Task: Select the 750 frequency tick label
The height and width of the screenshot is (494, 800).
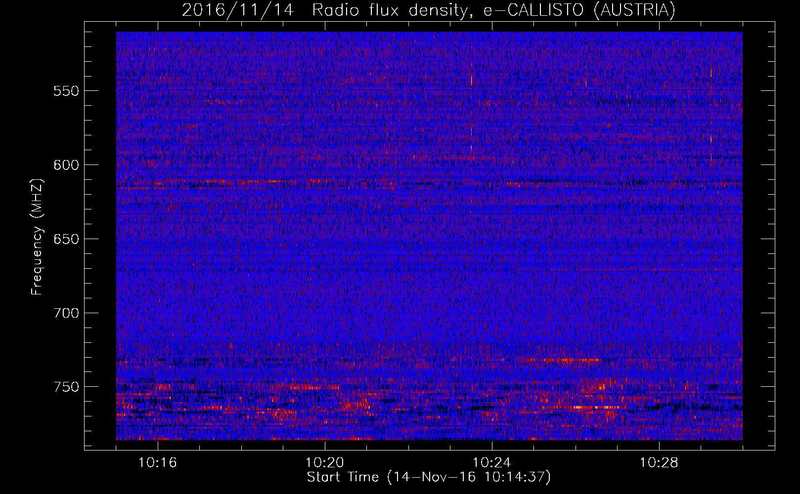Action: point(66,387)
